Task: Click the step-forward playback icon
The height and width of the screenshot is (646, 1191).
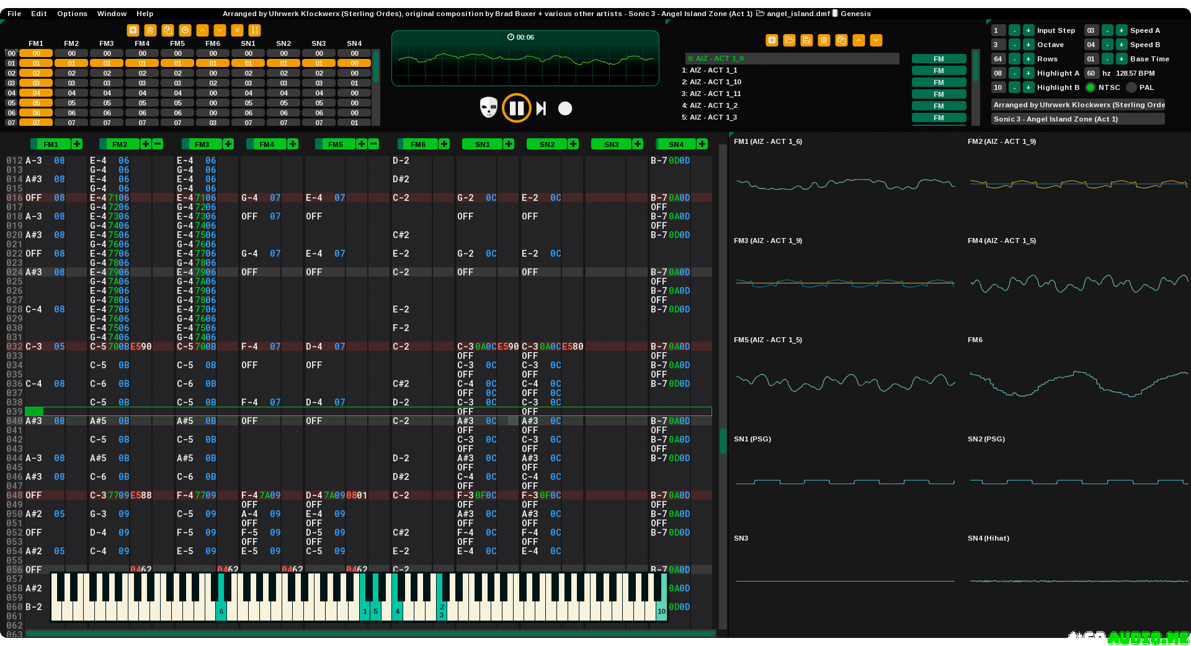Action: pyautogui.click(x=541, y=108)
